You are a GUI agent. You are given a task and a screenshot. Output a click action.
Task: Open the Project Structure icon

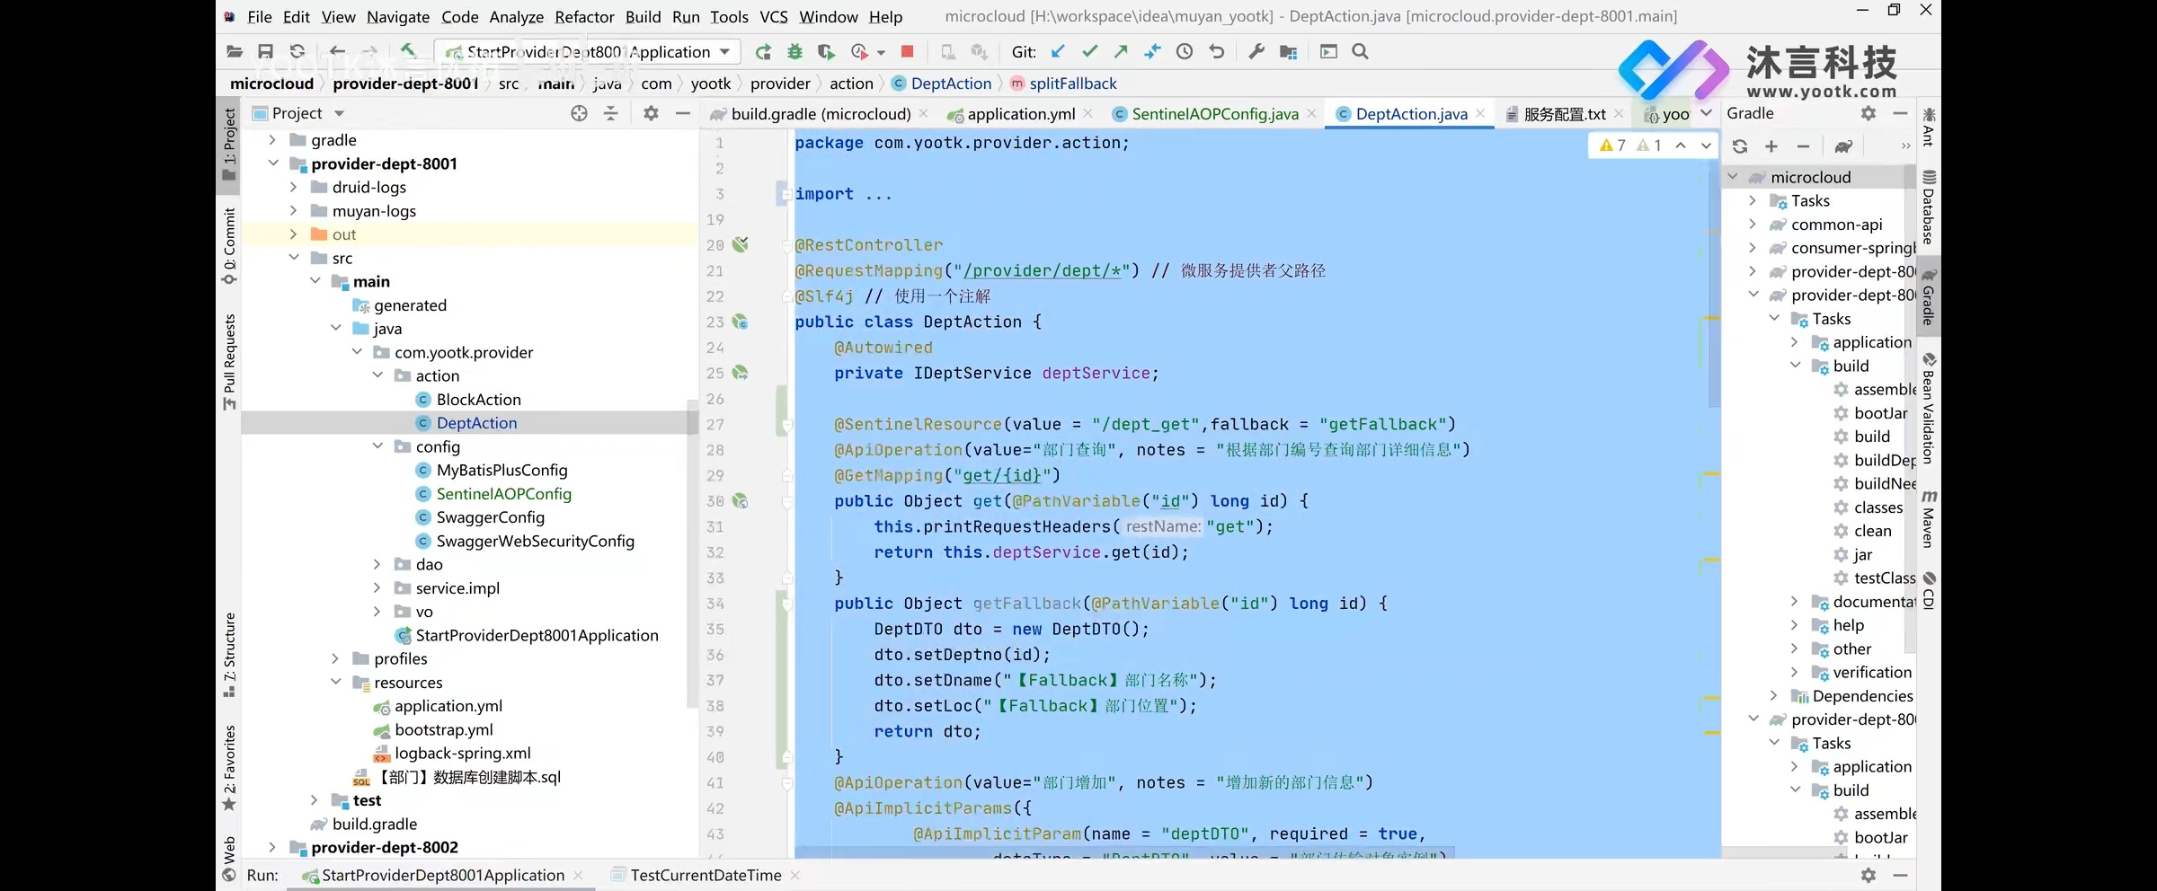(1288, 52)
